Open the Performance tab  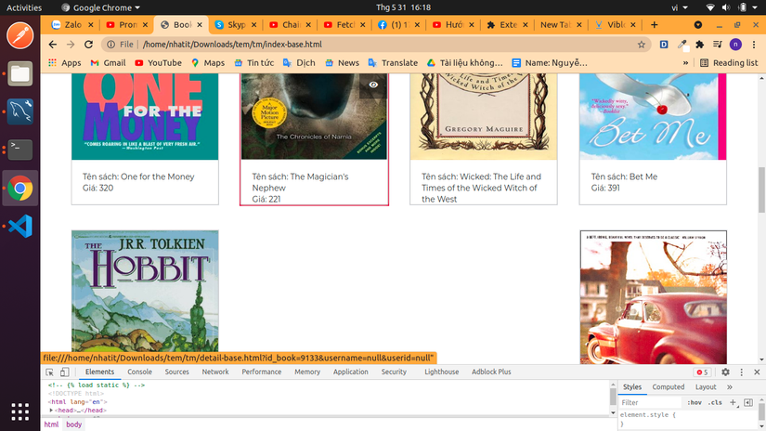point(261,372)
